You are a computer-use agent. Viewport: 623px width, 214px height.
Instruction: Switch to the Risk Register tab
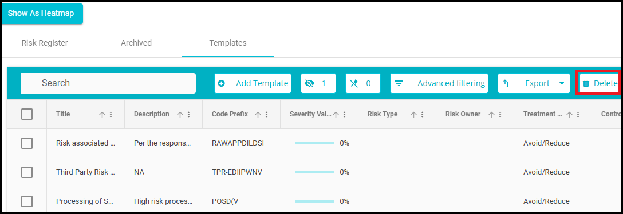(x=45, y=43)
